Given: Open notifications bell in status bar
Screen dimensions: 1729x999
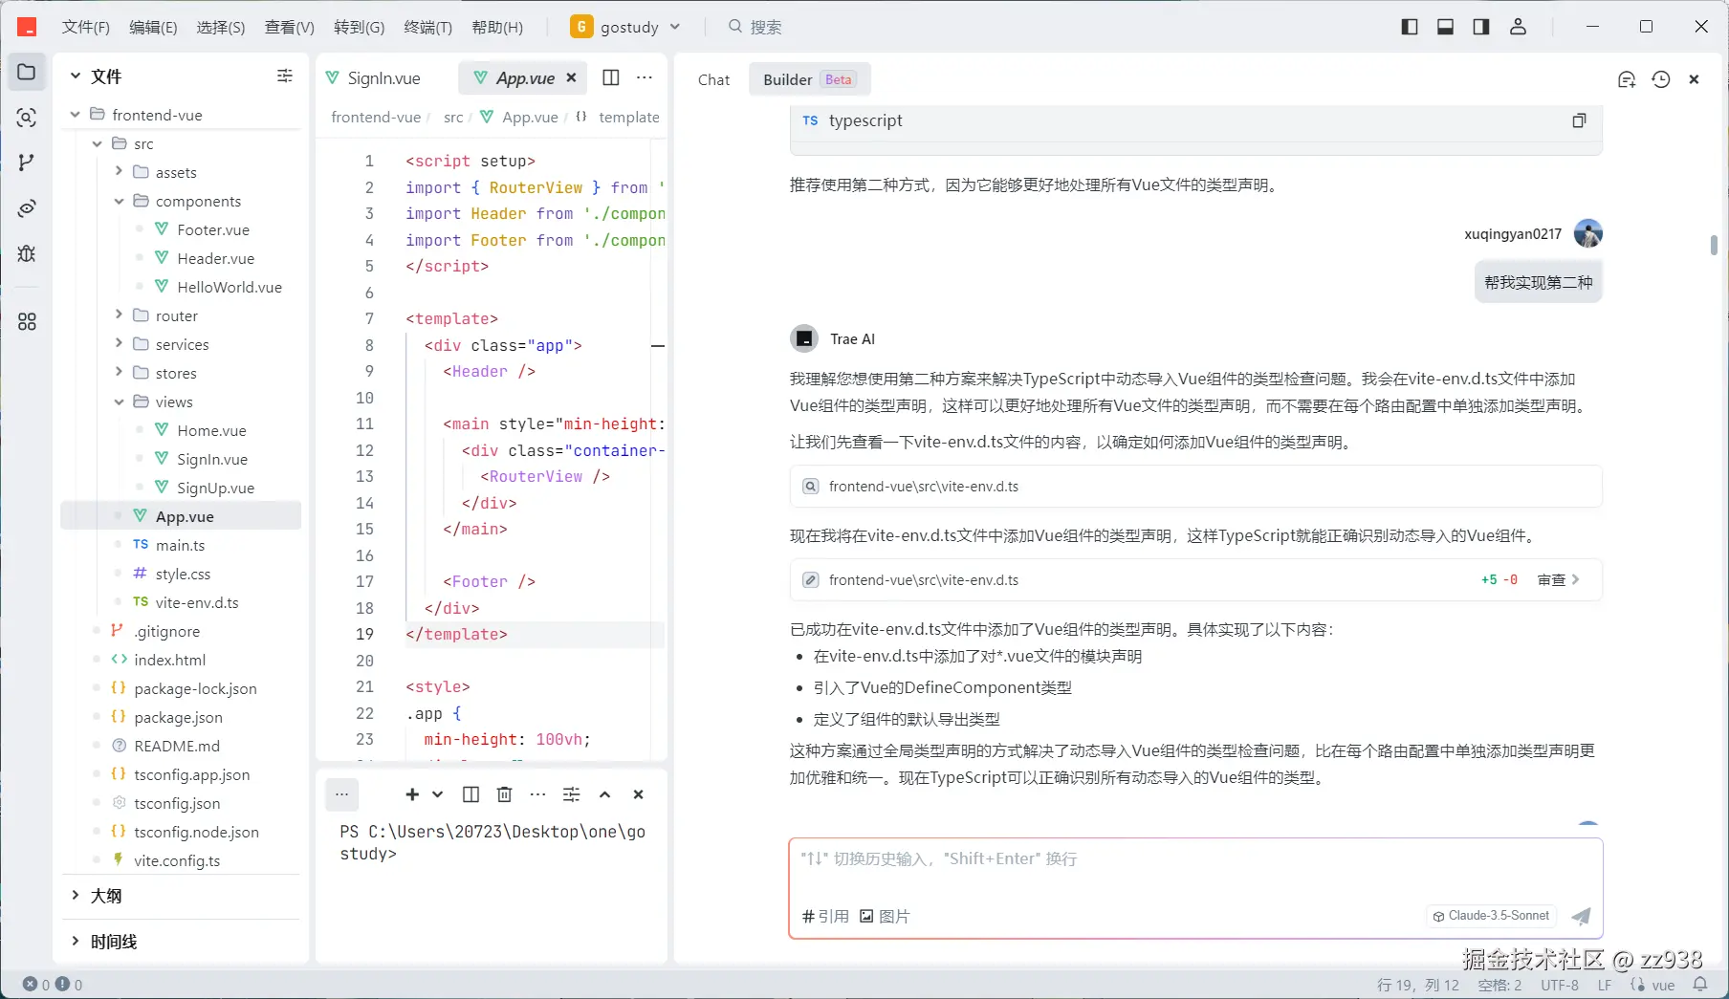Looking at the screenshot, I should coord(1700,984).
